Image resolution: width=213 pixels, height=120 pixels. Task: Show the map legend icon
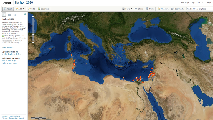click(x=15, y=15)
